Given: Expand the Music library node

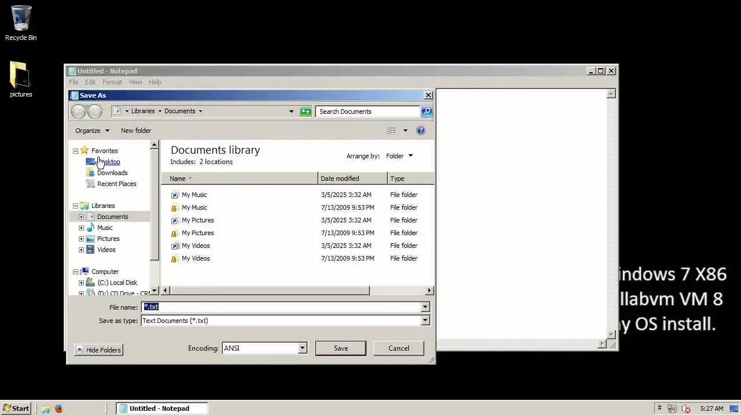Looking at the screenshot, I should [x=81, y=228].
